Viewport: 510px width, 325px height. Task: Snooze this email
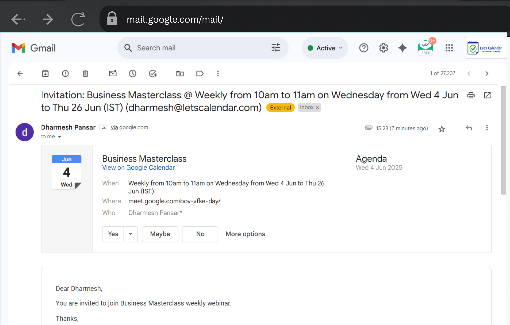133,74
